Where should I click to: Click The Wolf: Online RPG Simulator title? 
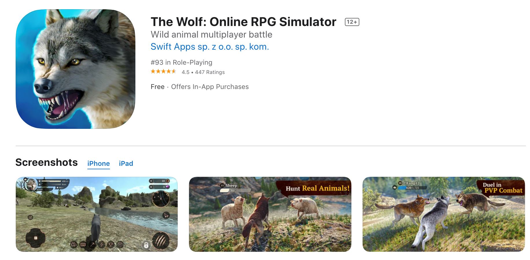pos(243,22)
